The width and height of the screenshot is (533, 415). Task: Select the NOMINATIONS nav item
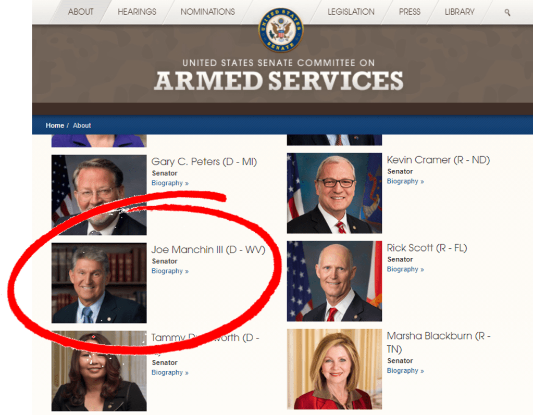pyautogui.click(x=208, y=12)
